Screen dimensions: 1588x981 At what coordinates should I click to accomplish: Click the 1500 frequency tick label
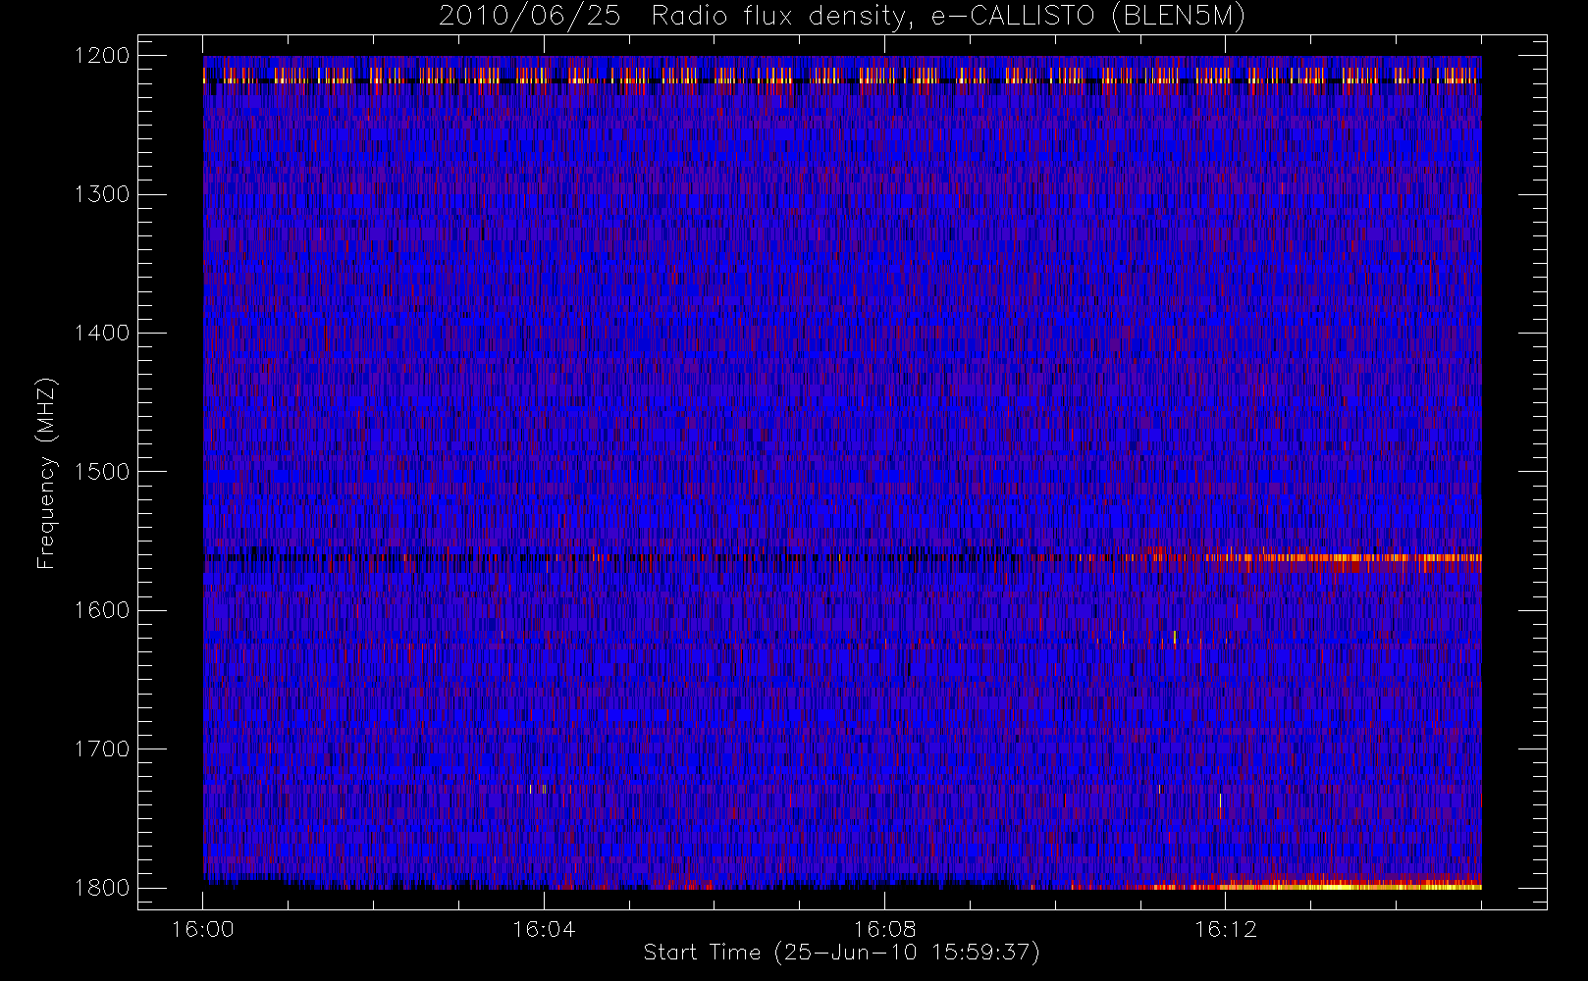point(102,472)
